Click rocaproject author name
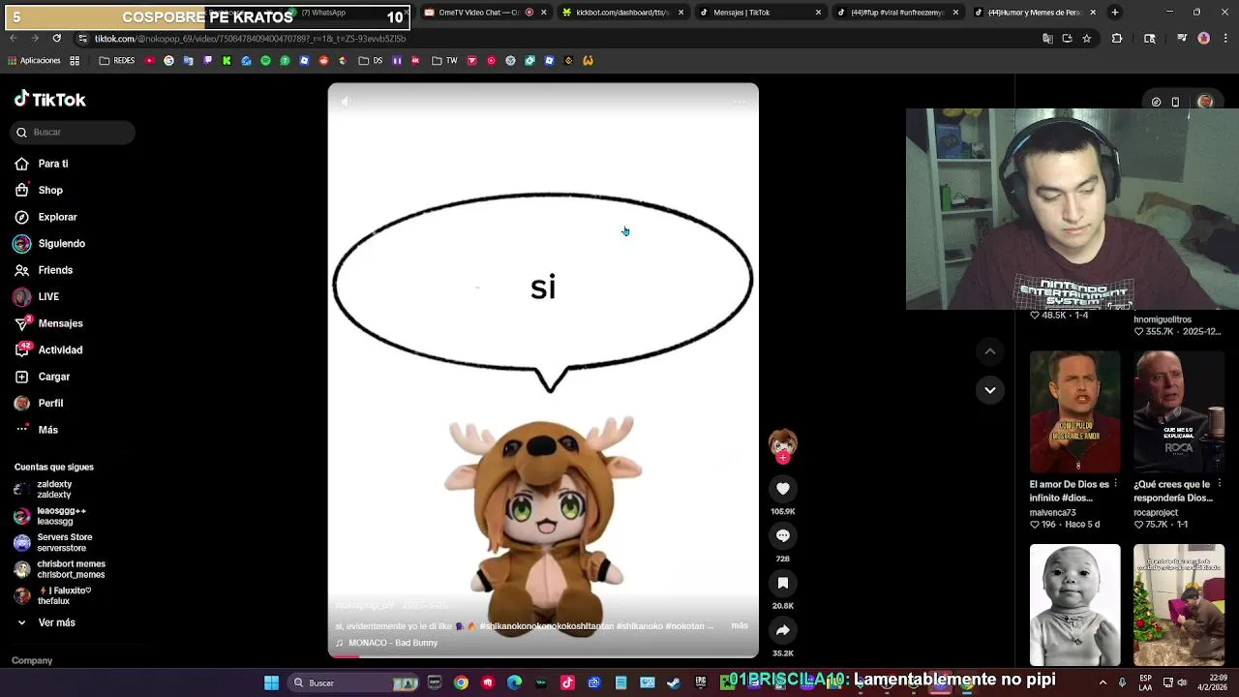The image size is (1239, 697). [x=1156, y=512]
